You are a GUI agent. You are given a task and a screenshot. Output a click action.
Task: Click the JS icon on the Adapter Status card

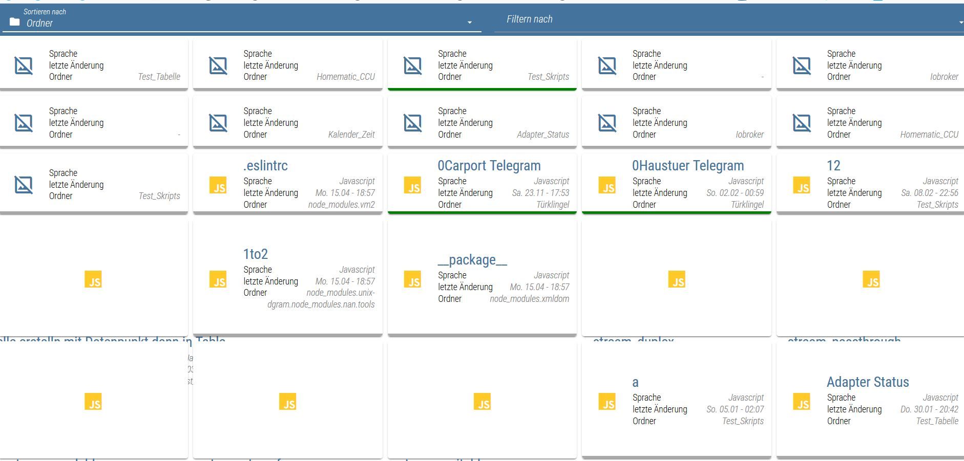pos(802,402)
